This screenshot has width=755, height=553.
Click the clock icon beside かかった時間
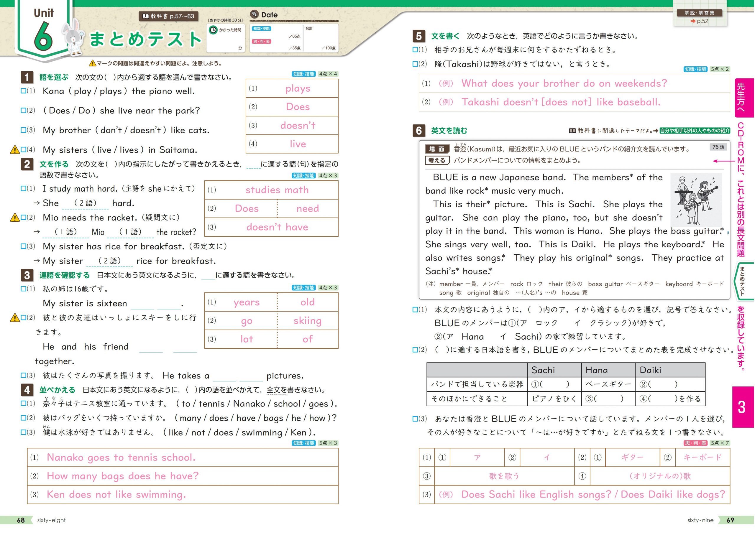[213, 30]
